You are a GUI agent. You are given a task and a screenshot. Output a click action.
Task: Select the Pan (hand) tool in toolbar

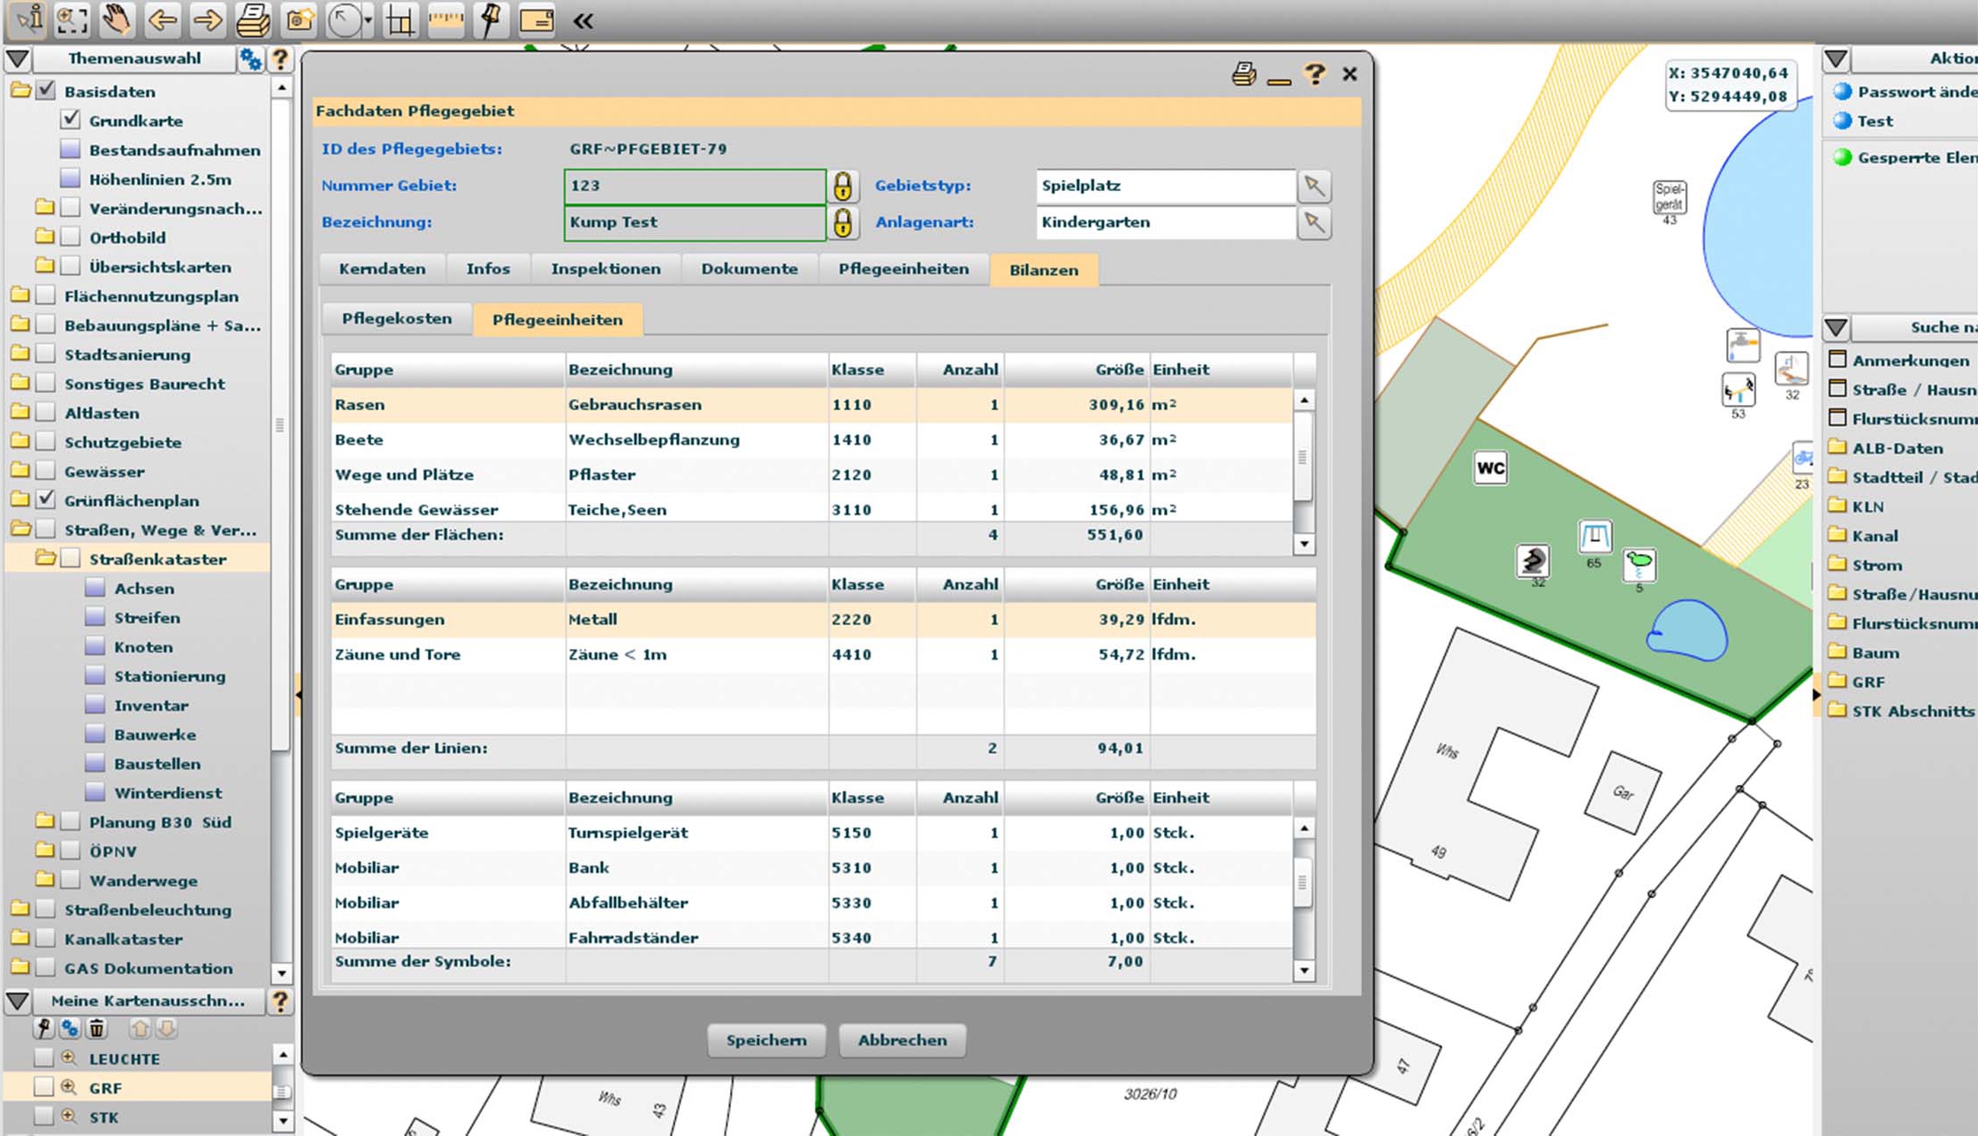coord(115,19)
